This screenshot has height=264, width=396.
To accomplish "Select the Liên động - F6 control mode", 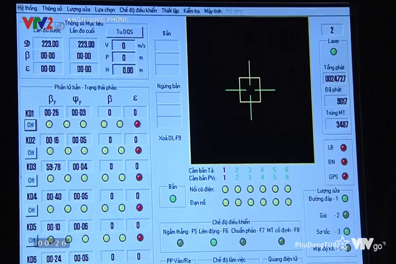I will tap(213, 242).
